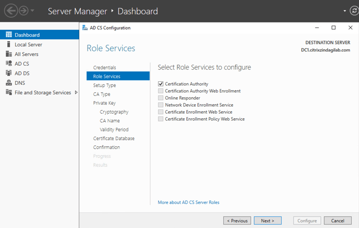Check the Online Responder checkbox
The height and width of the screenshot is (228, 359).
pyautogui.click(x=161, y=98)
